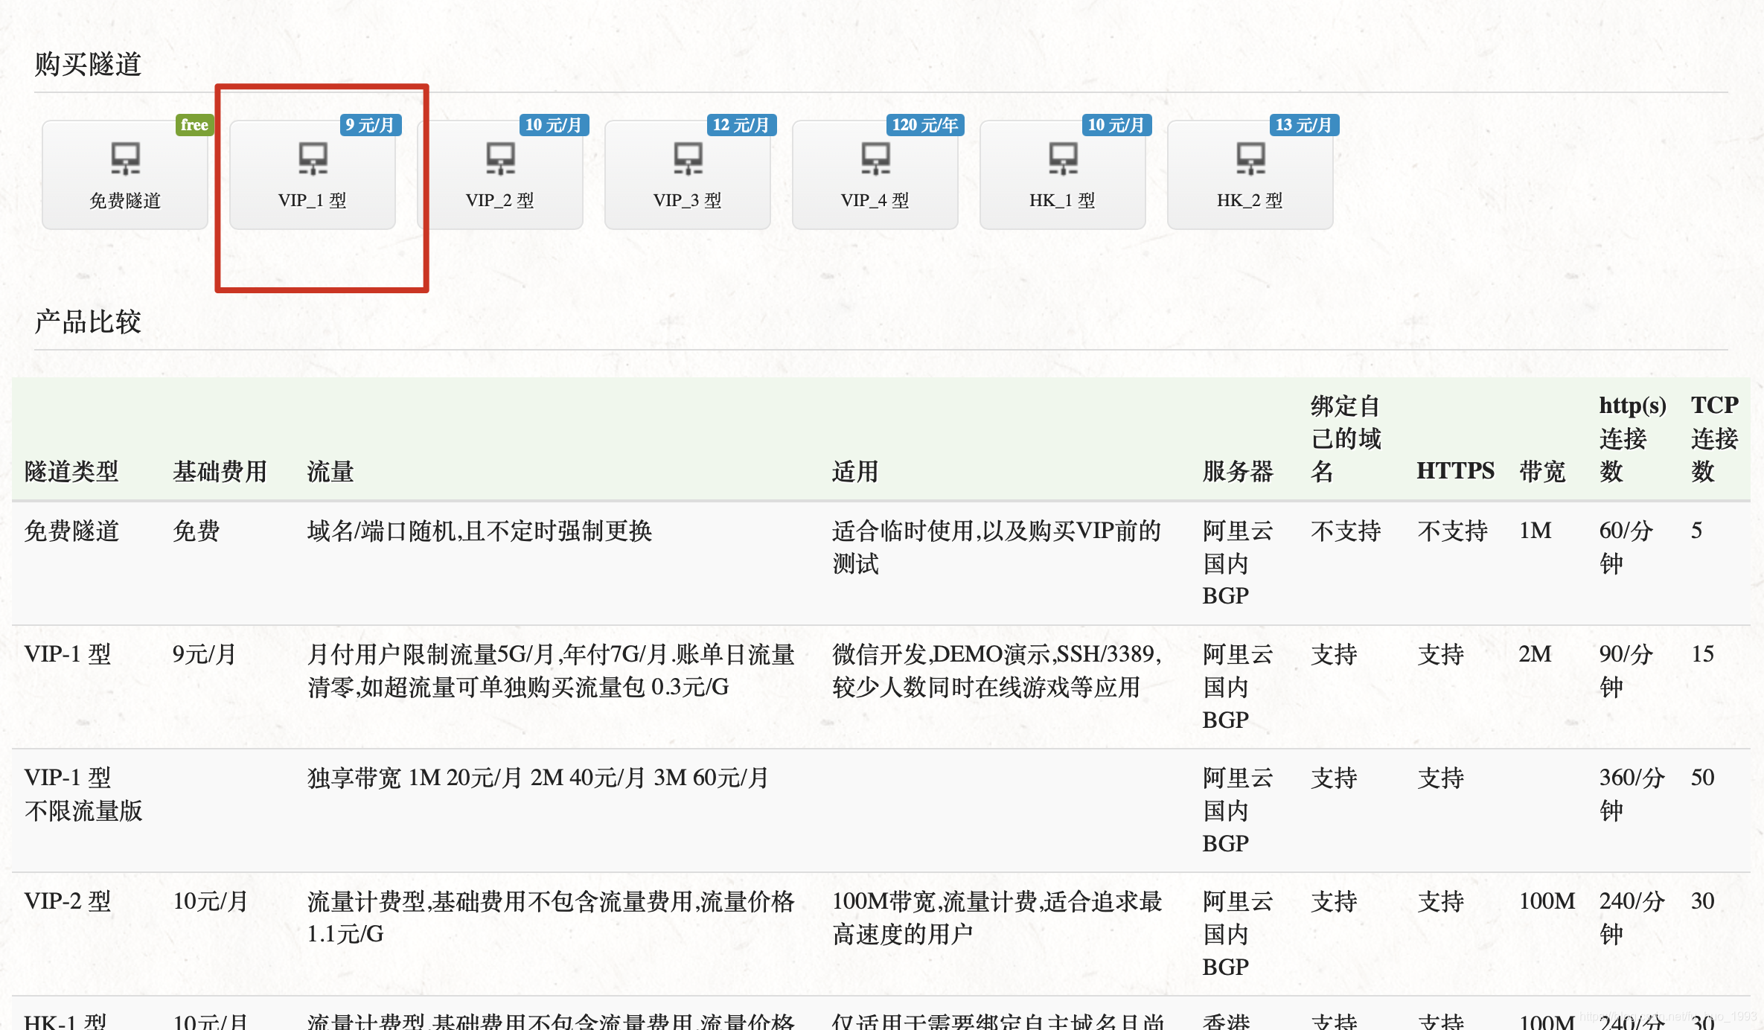The image size is (1764, 1030).
Task: Click the 免费隧道 row name cell
Action: pos(71,531)
